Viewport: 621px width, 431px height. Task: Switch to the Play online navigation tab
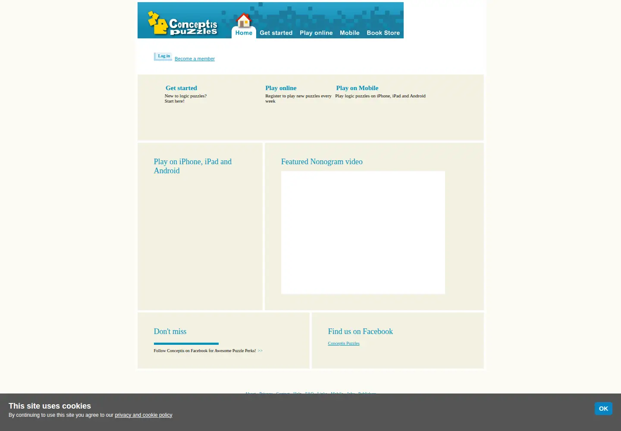coord(316,33)
